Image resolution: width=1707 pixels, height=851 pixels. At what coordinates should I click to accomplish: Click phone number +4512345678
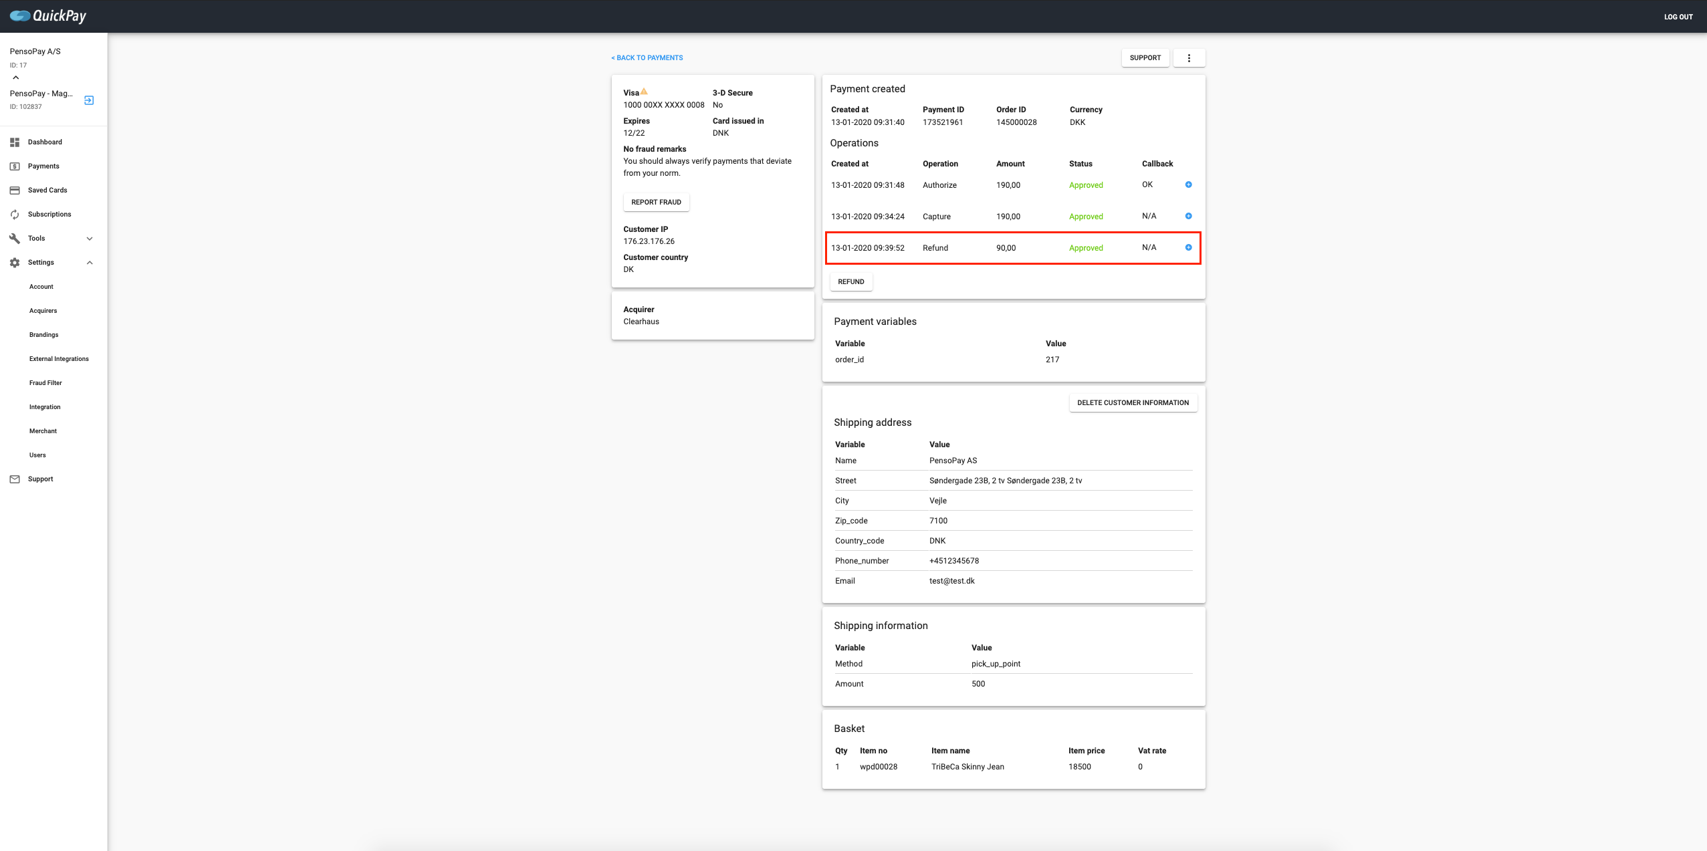coord(954,561)
